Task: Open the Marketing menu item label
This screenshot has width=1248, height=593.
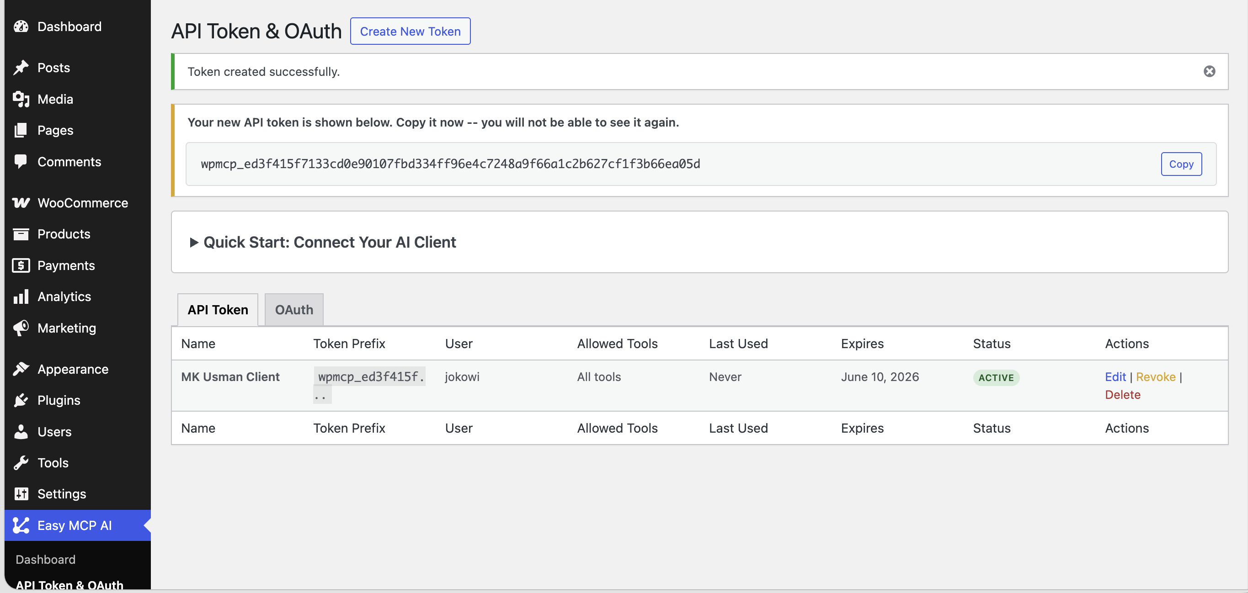Action: pyautogui.click(x=67, y=328)
